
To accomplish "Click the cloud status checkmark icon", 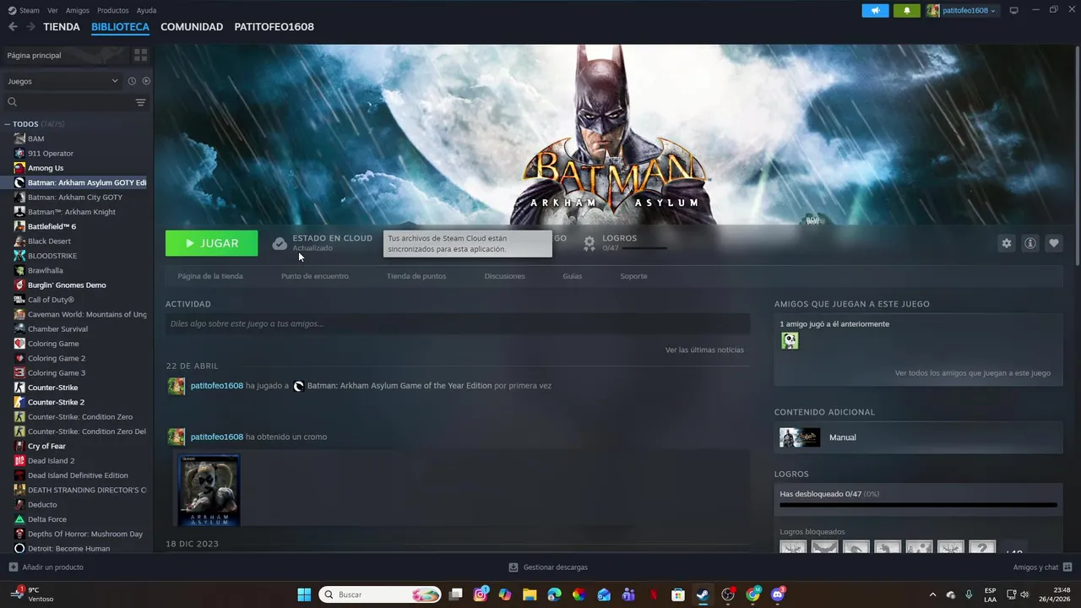I will [280, 243].
